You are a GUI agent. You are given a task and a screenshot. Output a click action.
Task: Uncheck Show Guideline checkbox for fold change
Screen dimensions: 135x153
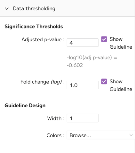click(x=104, y=81)
